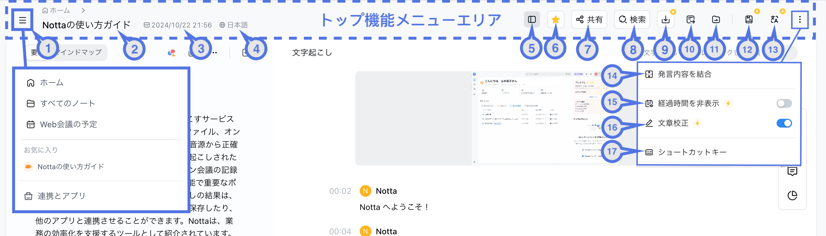
Task: Toggle the star favorite icon
Action: [555, 20]
